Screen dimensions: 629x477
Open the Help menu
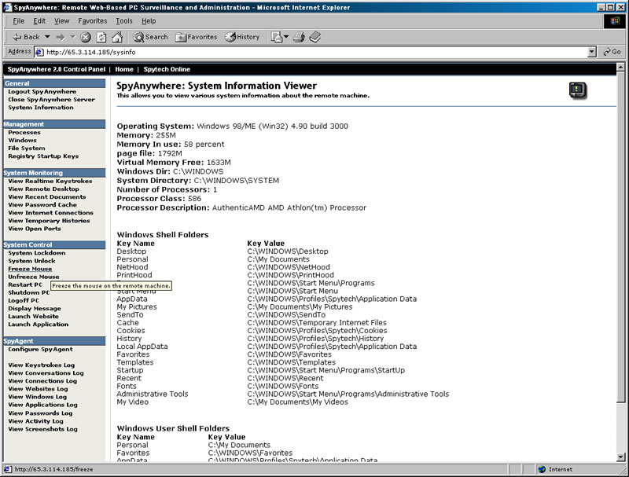149,21
